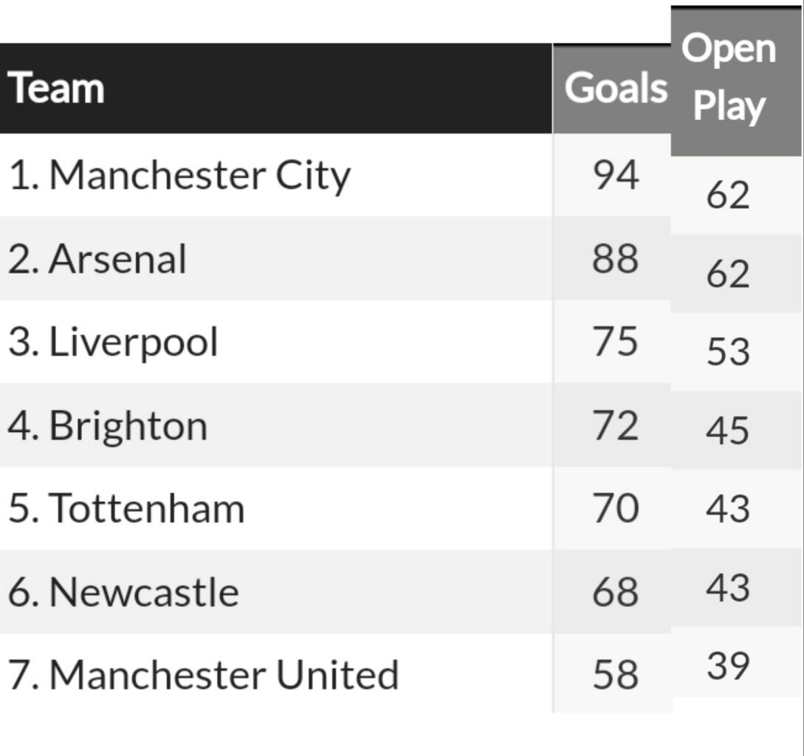Select Brighton's 72 goals value
Screen dimensions: 804x756
pos(615,426)
